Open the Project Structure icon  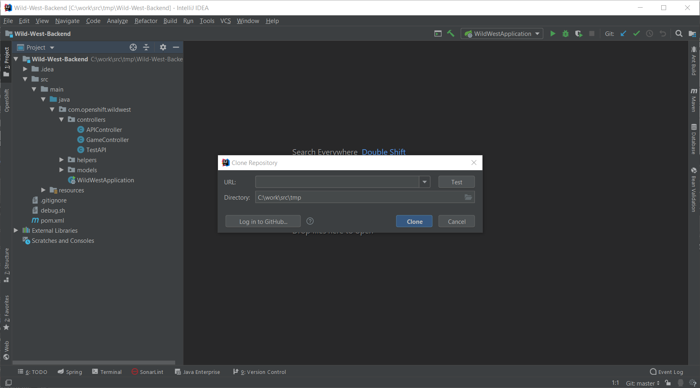[x=692, y=33]
